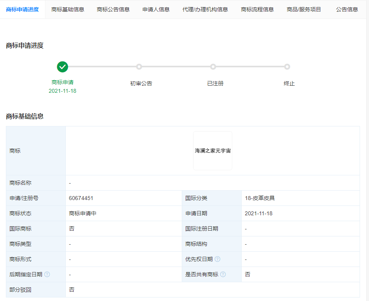This screenshot has width=369, height=301.
Task: Click the 初审公告 progress step marker
Action: click(139, 67)
